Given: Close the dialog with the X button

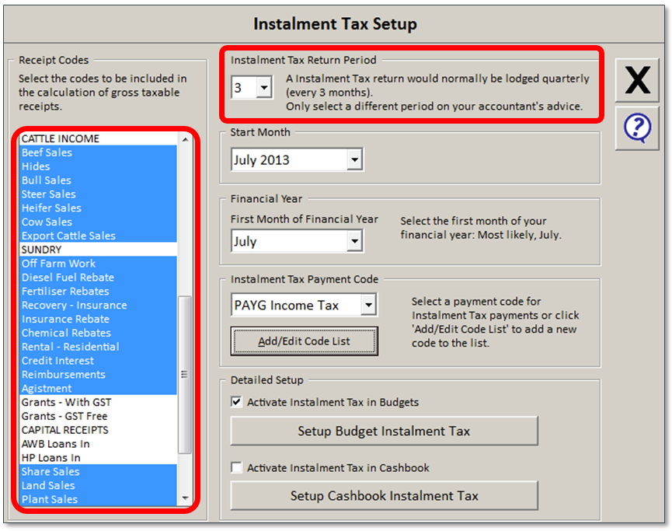Looking at the screenshot, I should [637, 80].
